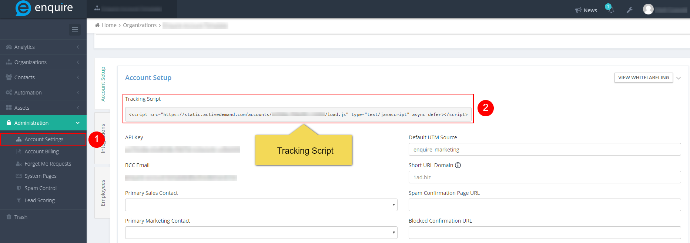Expand the Automation menu chevron
Viewport: 690px width, 243px height.
[78, 92]
